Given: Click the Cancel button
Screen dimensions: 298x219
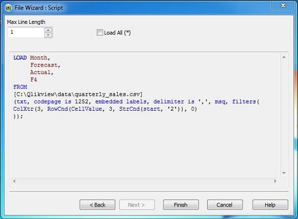Looking at the screenshot, I should pyautogui.click(x=224, y=205).
